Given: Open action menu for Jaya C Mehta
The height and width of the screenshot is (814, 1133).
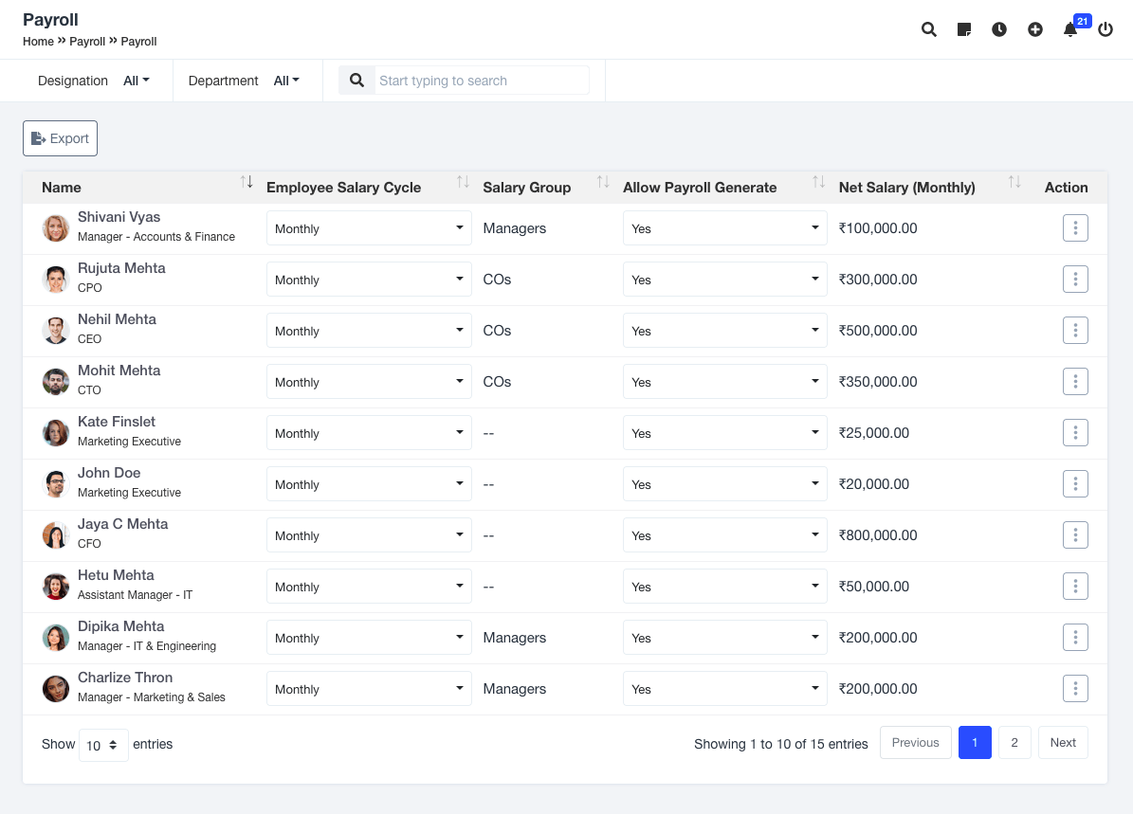Looking at the screenshot, I should 1075,535.
